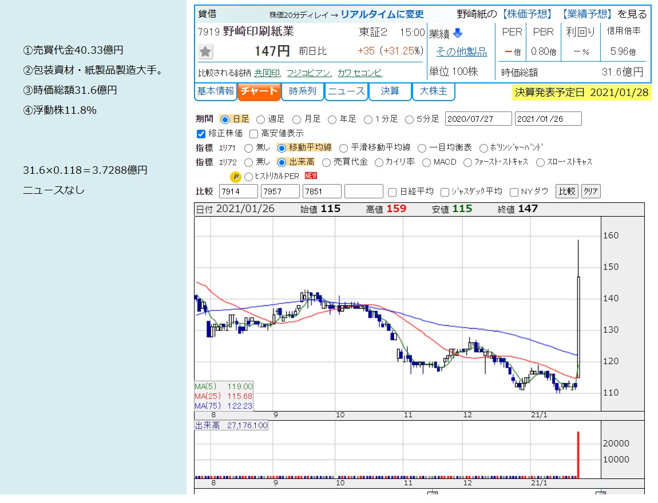Click the 決算発表予定日 2021/01/28 notice

click(x=582, y=93)
